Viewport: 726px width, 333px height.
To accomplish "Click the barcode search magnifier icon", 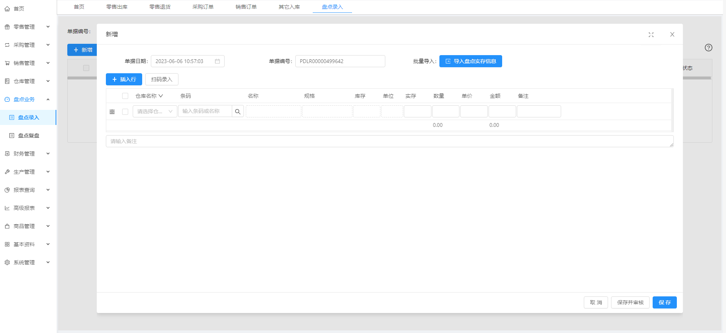I will click(x=238, y=111).
